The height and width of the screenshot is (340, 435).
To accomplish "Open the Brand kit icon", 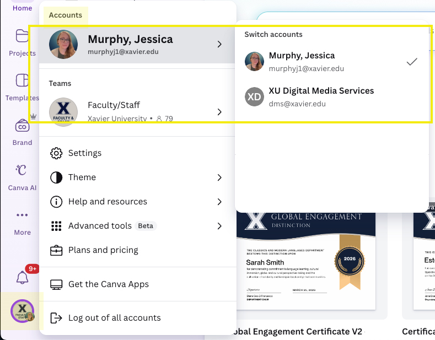I will pyautogui.click(x=22, y=126).
